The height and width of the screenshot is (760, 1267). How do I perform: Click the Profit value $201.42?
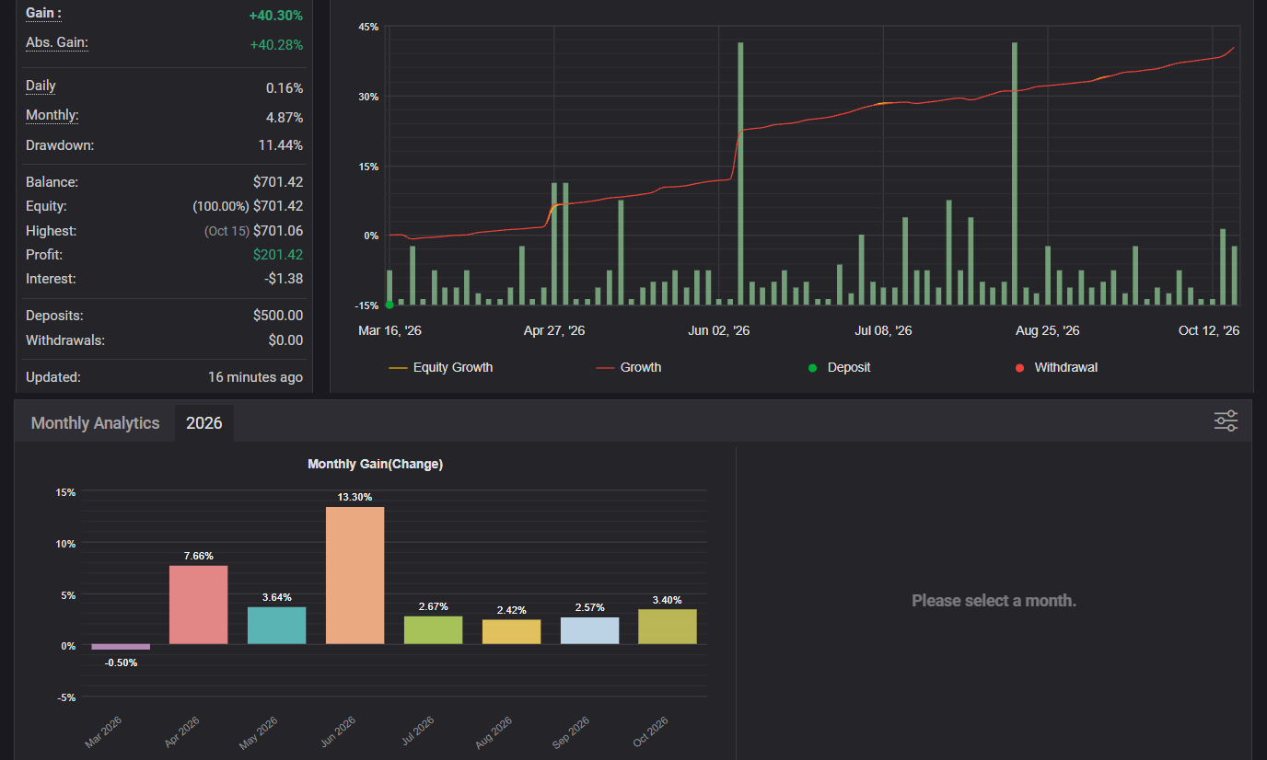[x=278, y=255]
